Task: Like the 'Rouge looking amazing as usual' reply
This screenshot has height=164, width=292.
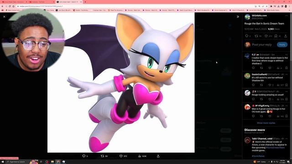Action: (270, 99)
